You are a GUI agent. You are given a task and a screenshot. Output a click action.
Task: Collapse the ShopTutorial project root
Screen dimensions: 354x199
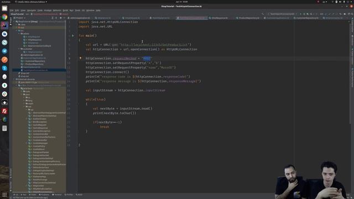[14, 22]
